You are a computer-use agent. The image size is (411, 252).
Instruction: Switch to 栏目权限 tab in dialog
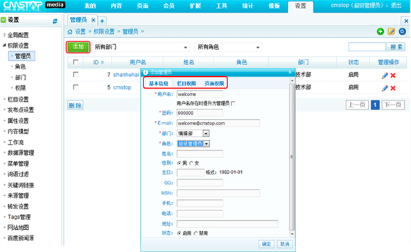(186, 84)
